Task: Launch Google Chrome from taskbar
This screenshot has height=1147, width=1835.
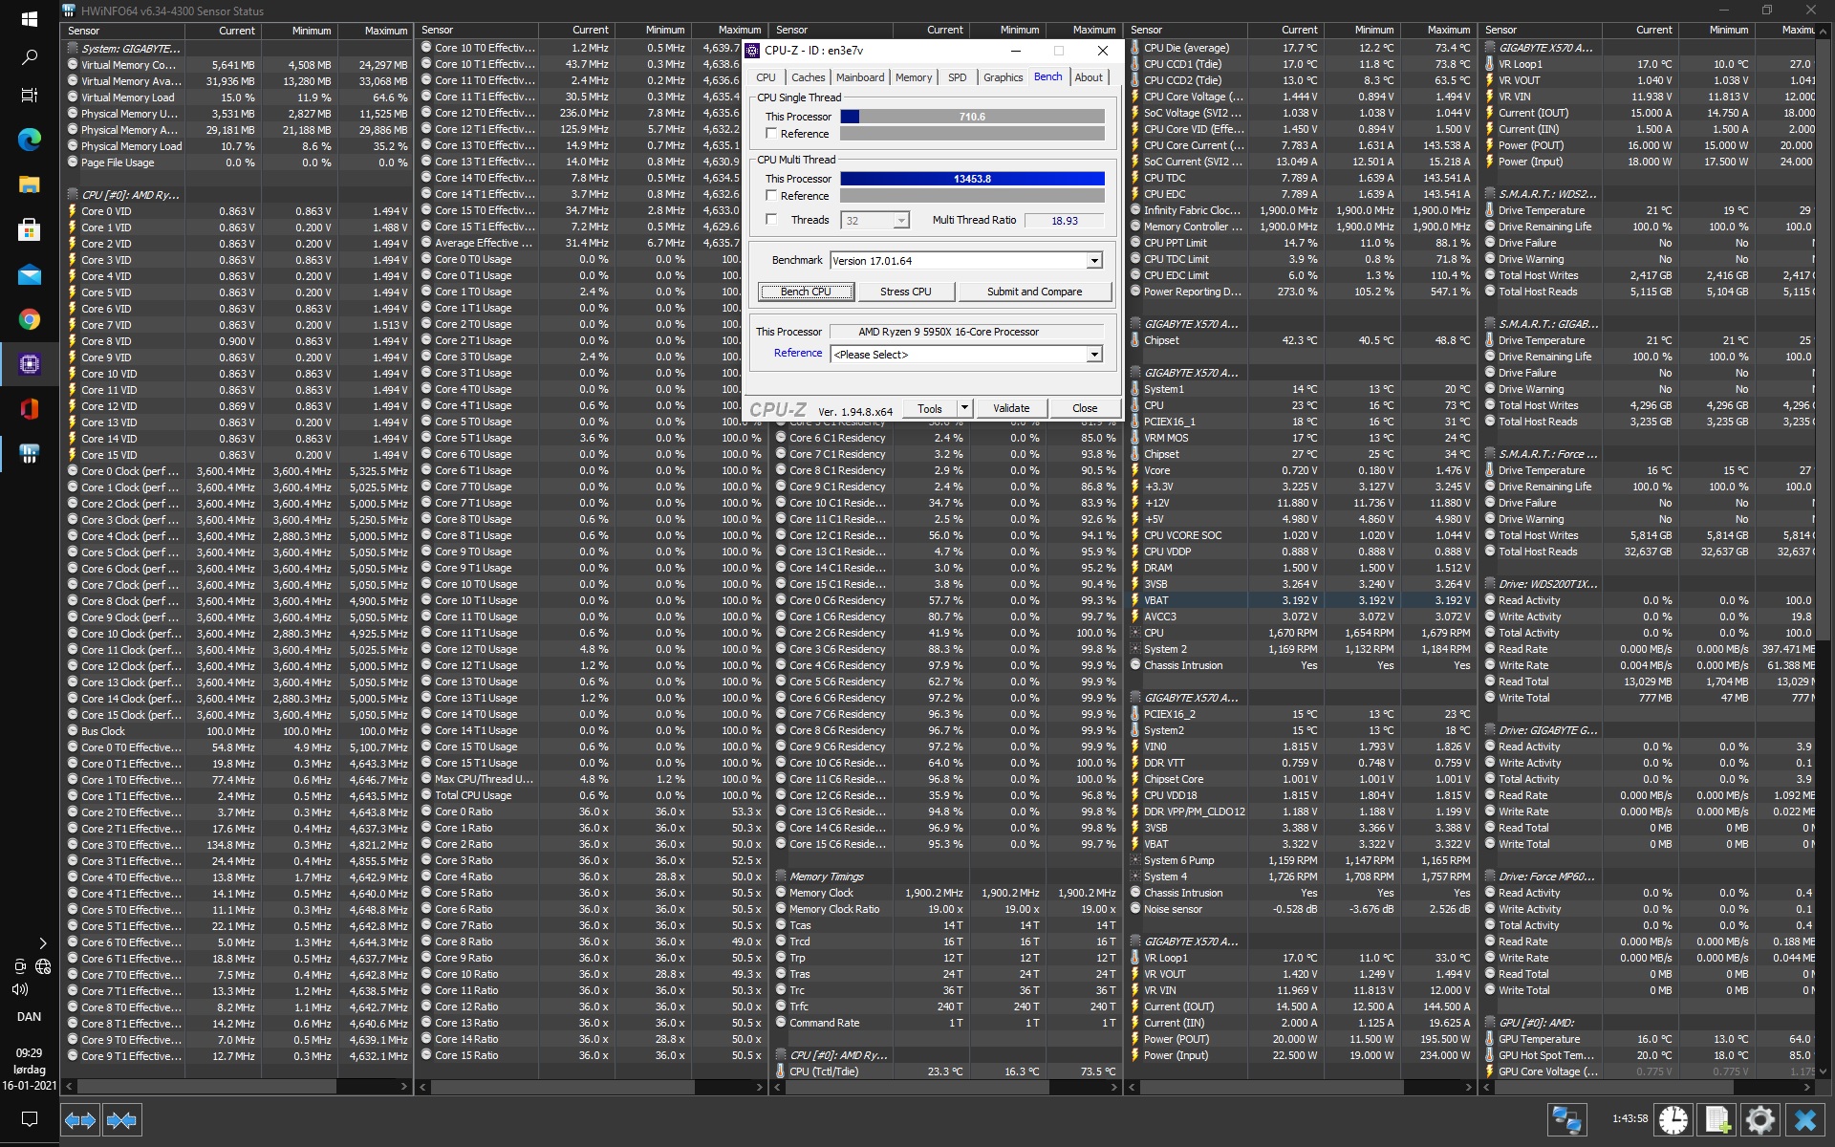Action: 29,319
